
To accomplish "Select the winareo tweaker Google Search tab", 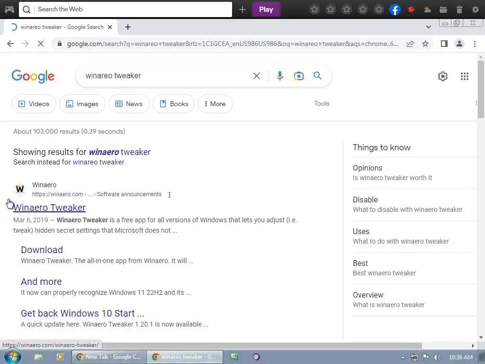I will pos(60,27).
